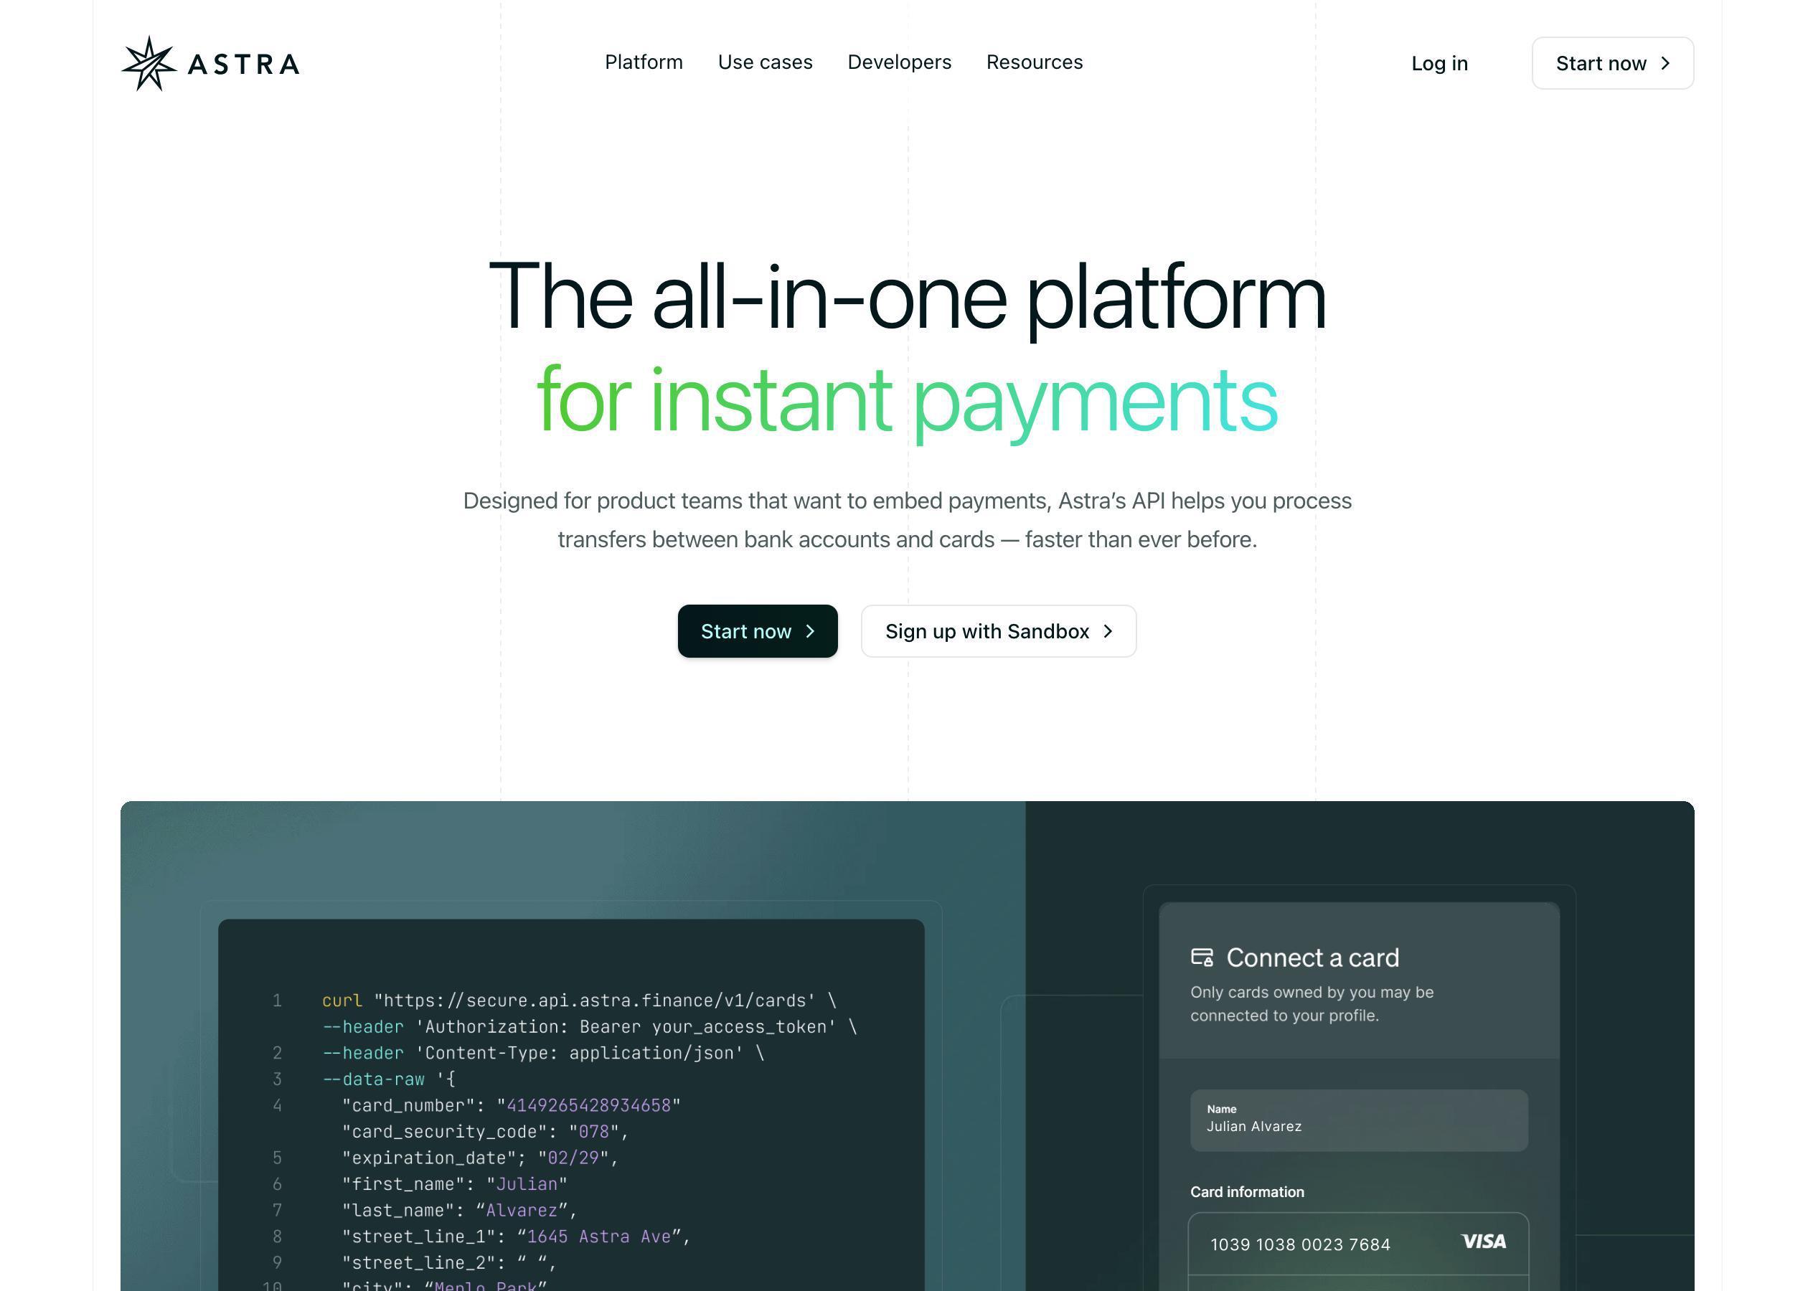The image size is (1808, 1291).
Task: Expand the Developers navigation dropdown
Action: 898,62
